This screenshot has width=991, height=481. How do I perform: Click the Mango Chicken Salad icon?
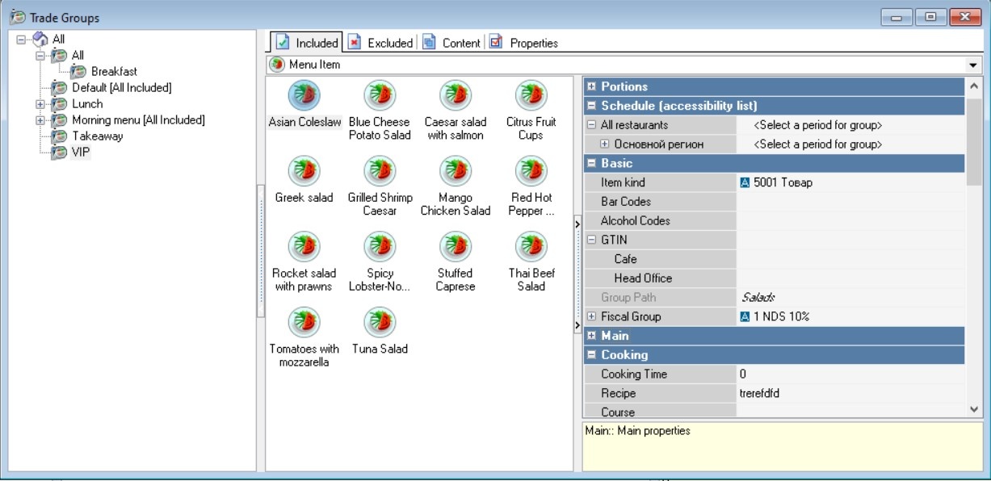456,171
